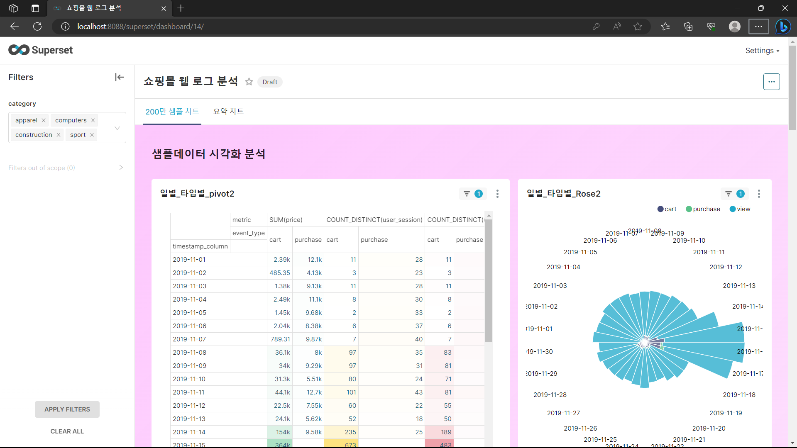The height and width of the screenshot is (448, 797).
Task: Click the APPLY FILTERS button
Action: point(67,409)
